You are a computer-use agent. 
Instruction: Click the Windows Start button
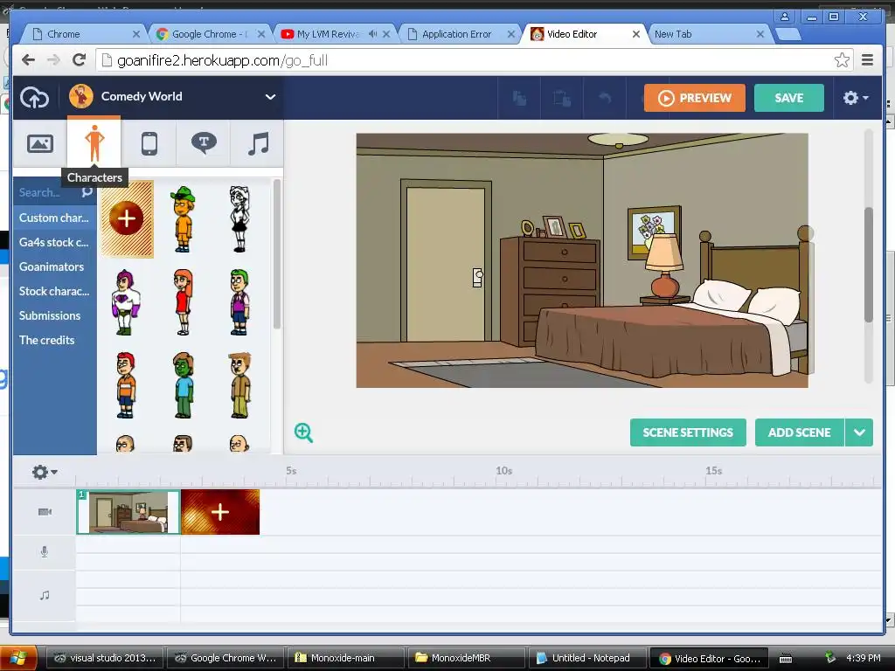pyautogui.click(x=18, y=658)
